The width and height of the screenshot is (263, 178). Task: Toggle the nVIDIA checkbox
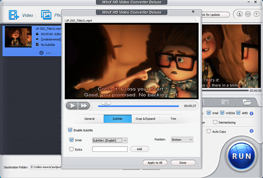click(222, 113)
